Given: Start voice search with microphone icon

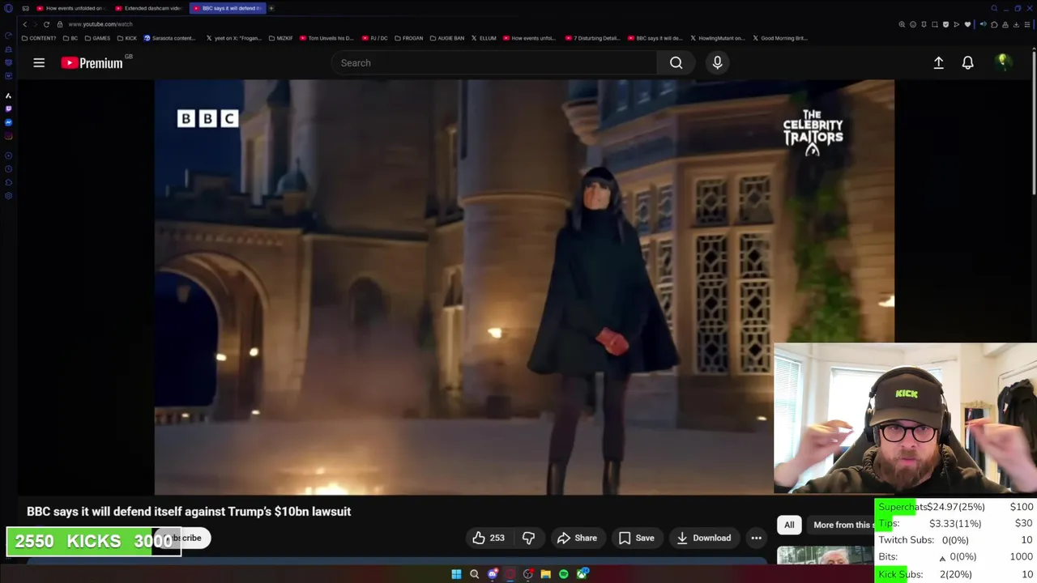Looking at the screenshot, I should (717, 62).
